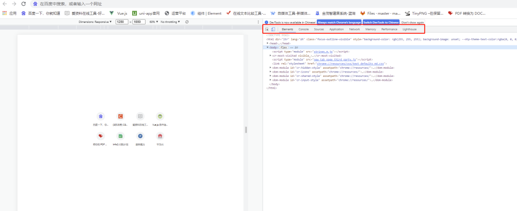Open device toolbar three-dot options menu
The width and height of the screenshot is (517, 211).
258,22
